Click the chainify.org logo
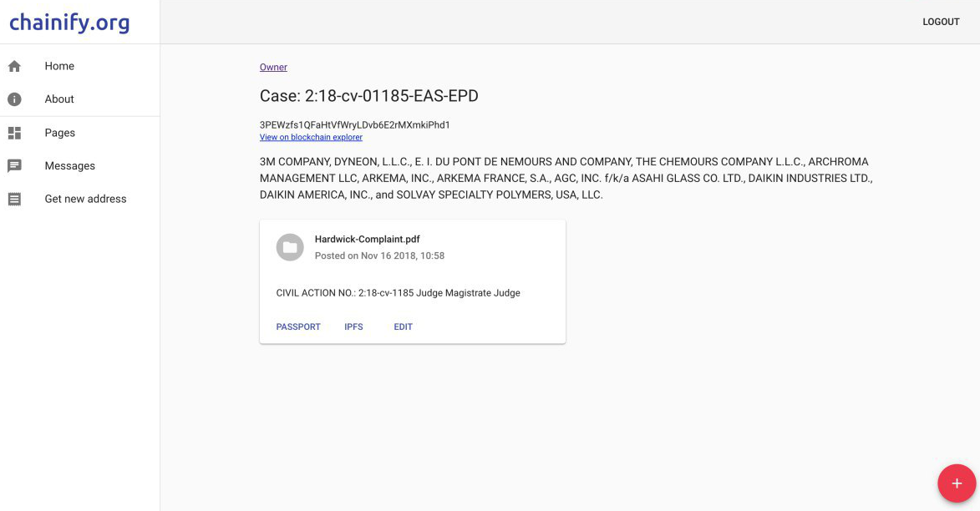Screen dimensions: 980x511 click(x=69, y=22)
